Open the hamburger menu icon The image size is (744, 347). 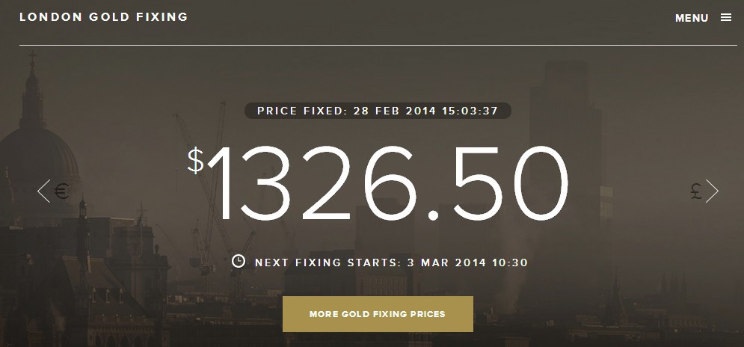tap(726, 18)
